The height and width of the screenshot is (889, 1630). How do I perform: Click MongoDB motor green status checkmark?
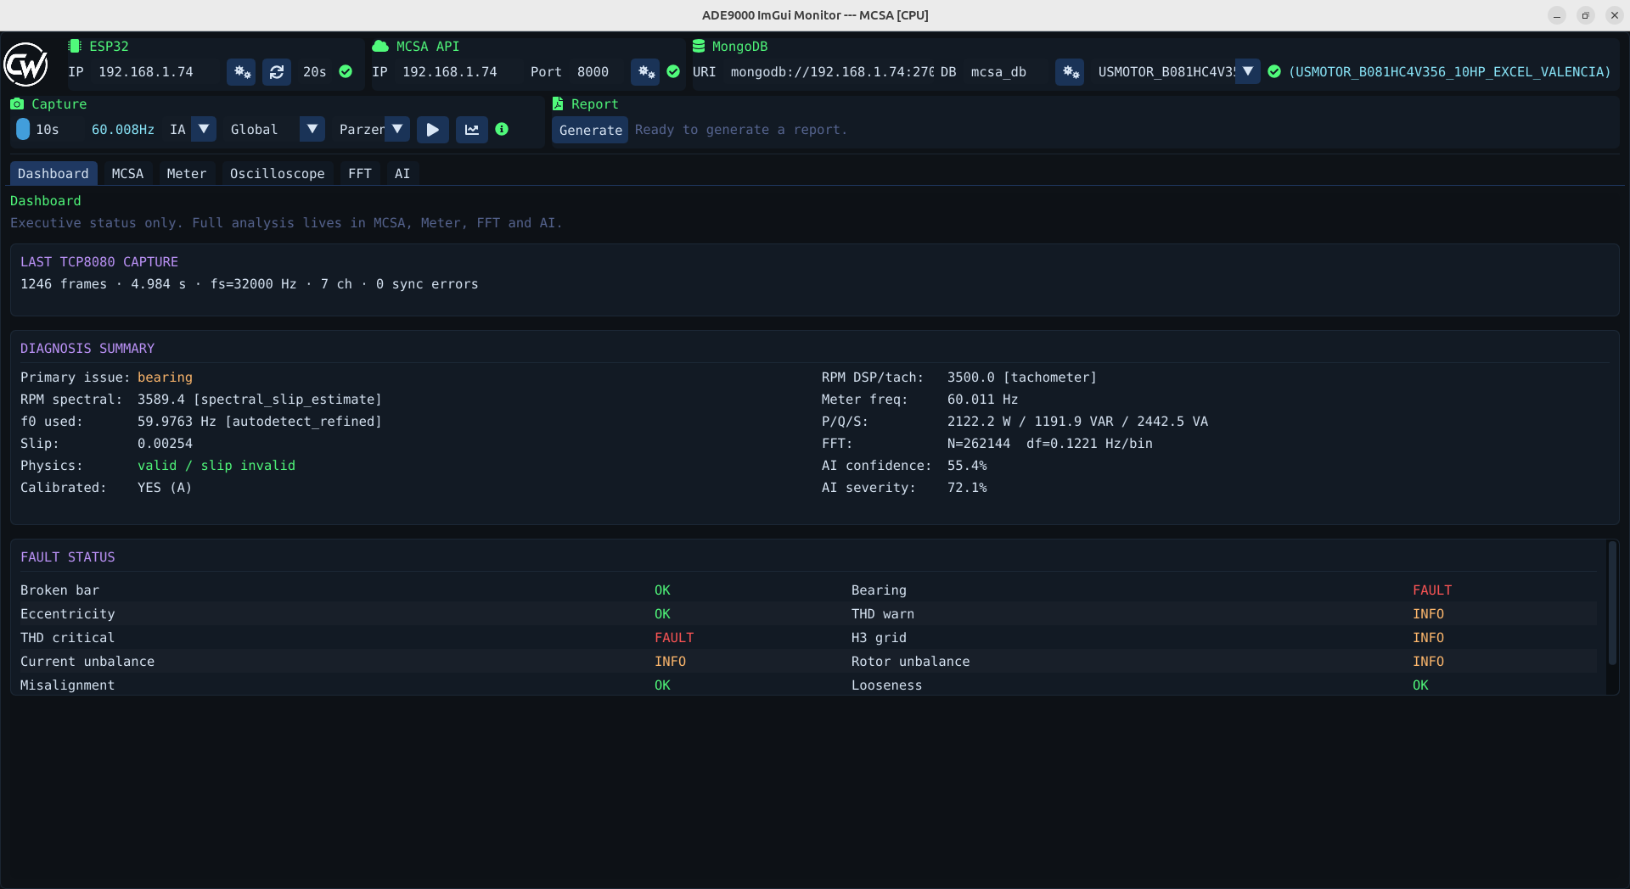pyautogui.click(x=1274, y=72)
